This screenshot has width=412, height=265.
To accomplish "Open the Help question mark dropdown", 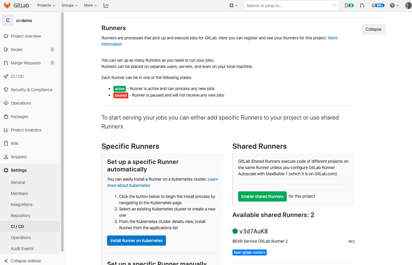I will tap(394, 5).
